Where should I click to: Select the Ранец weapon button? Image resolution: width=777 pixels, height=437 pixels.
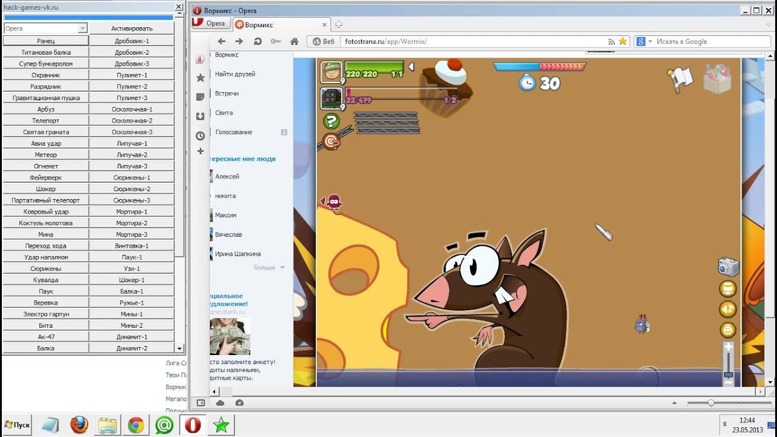point(46,41)
